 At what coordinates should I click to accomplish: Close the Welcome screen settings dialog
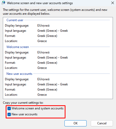click(x=113, y=3)
